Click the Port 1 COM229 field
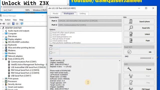160x90 pixels. click(90, 21)
